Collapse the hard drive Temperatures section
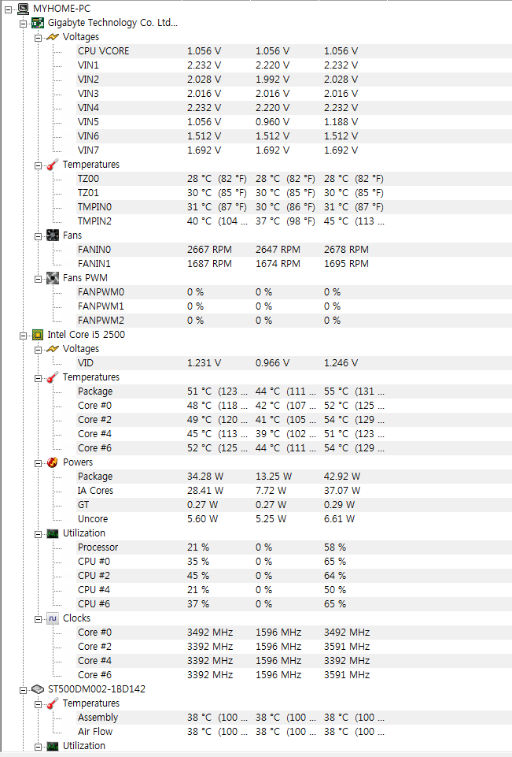This screenshot has height=757, width=512. 38,704
